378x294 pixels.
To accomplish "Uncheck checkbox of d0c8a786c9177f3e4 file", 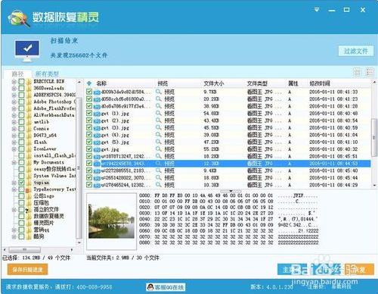I will pyautogui.click(x=89, y=106).
